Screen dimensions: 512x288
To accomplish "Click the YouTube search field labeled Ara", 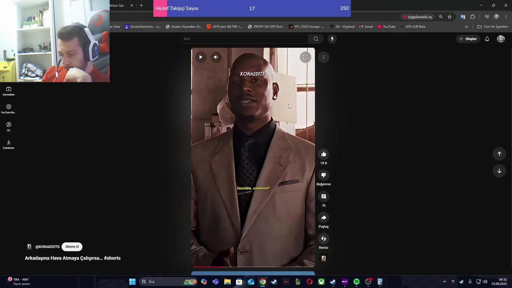I will (244, 39).
